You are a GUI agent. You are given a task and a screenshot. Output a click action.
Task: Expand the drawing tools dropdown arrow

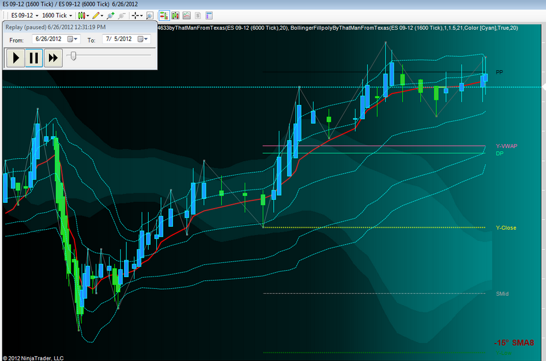point(102,16)
